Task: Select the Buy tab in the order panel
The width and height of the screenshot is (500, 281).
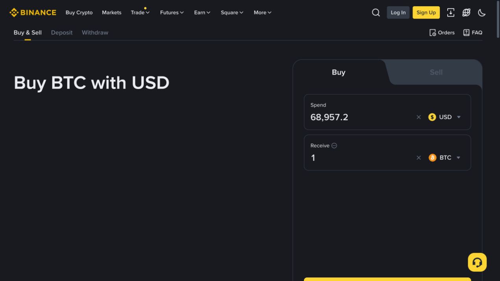Action: 339,72
